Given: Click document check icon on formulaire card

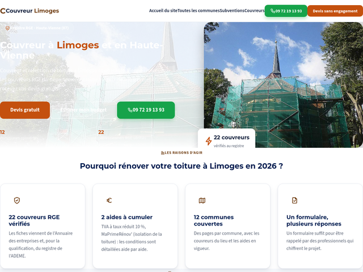Looking at the screenshot, I should click(x=294, y=200).
